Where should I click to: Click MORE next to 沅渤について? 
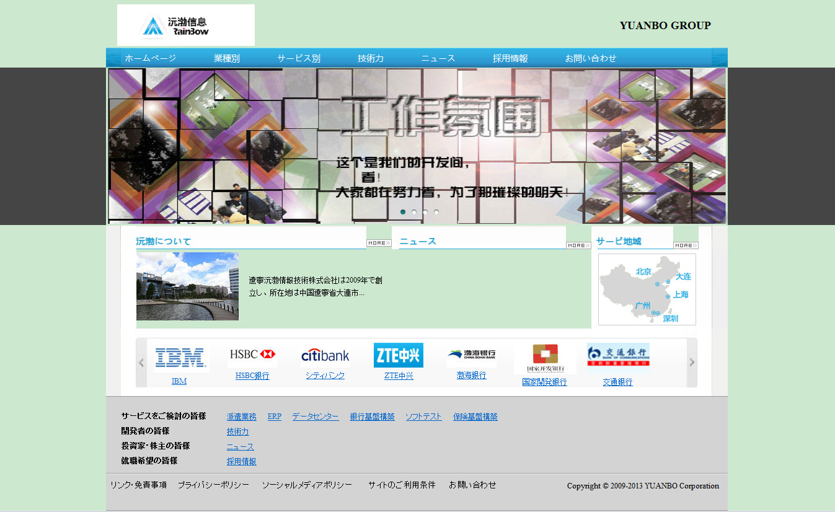[379, 244]
